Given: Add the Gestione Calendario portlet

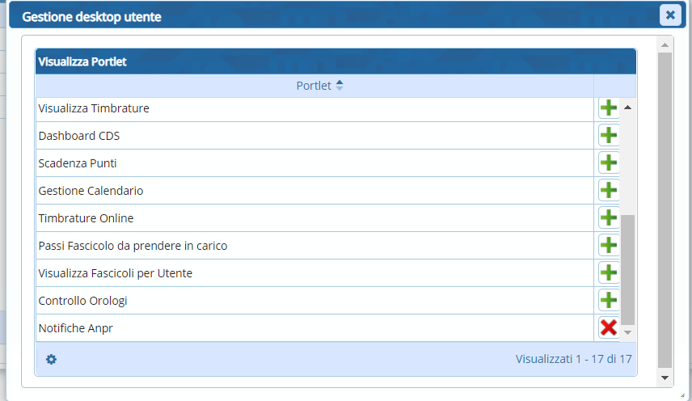Looking at the screenshot, I should (x=608, y=191).
